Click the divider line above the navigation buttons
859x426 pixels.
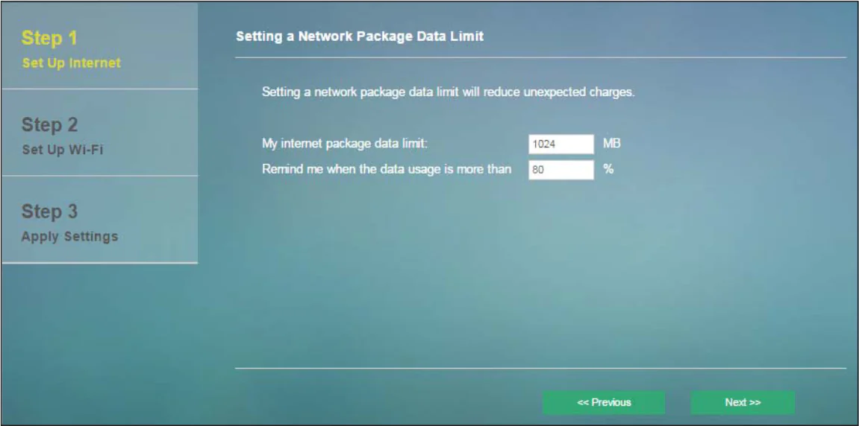pyautogui.click(x=540, y=368)
